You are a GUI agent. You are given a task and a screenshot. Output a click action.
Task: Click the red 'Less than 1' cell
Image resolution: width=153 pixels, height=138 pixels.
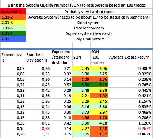tap(13, 12)
